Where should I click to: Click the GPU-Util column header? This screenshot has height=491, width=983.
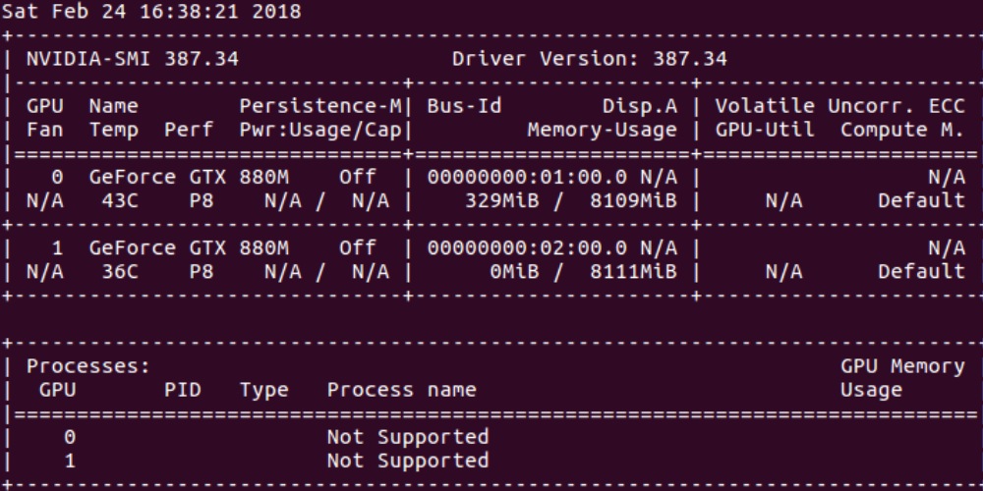pyautogui.click(x=765, y=130)
